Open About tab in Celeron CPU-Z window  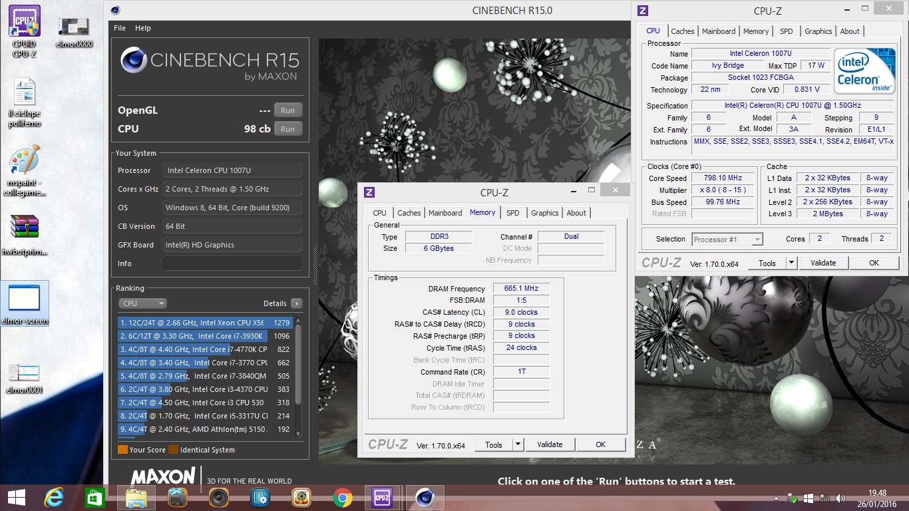[850, 31]
